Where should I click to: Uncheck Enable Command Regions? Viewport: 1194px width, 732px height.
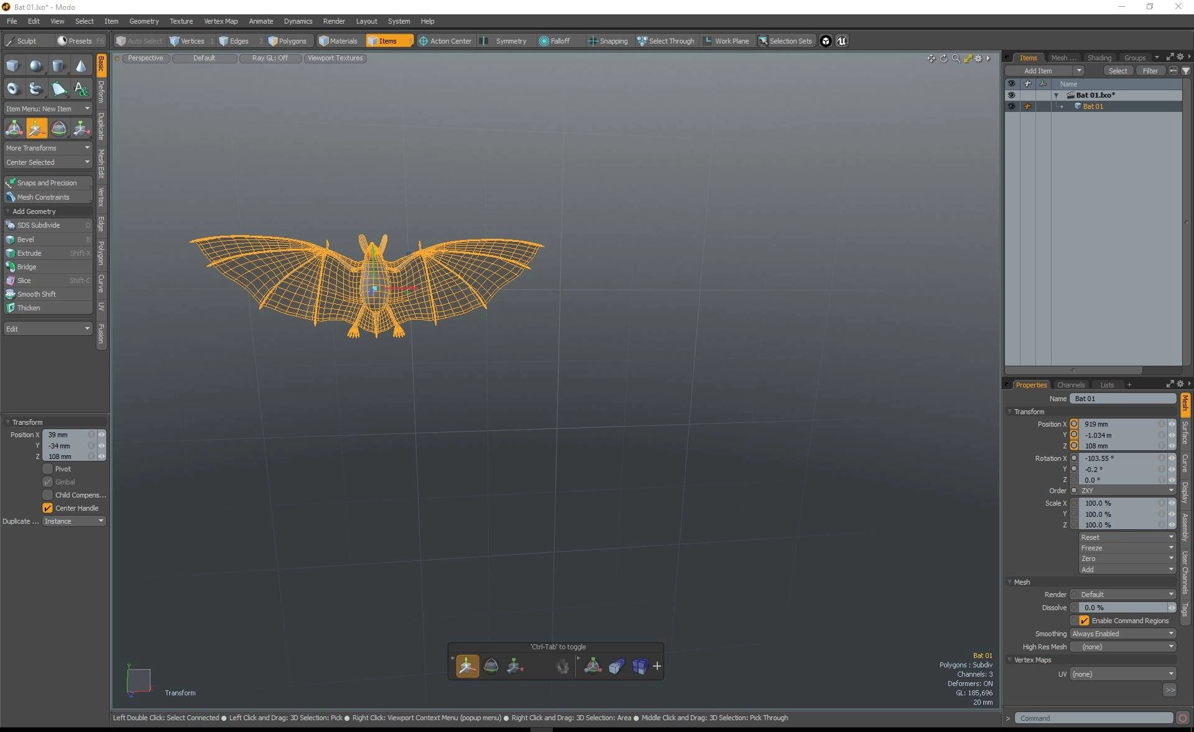[x=1084, y=621]
